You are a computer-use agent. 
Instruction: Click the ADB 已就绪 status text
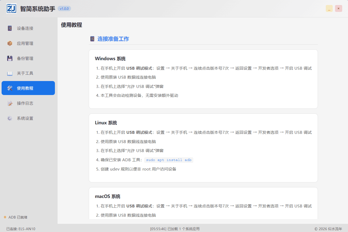coord(18,217)
